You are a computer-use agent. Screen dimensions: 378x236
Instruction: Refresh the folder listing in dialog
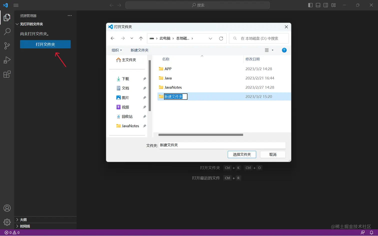coord(221,38)
